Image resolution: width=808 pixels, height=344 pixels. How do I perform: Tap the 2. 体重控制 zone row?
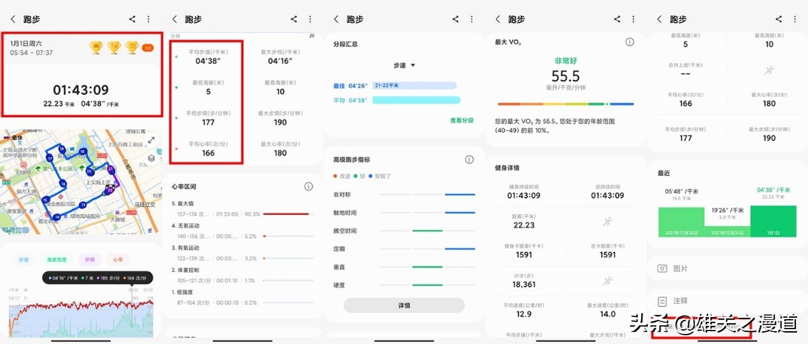point(242,276)
